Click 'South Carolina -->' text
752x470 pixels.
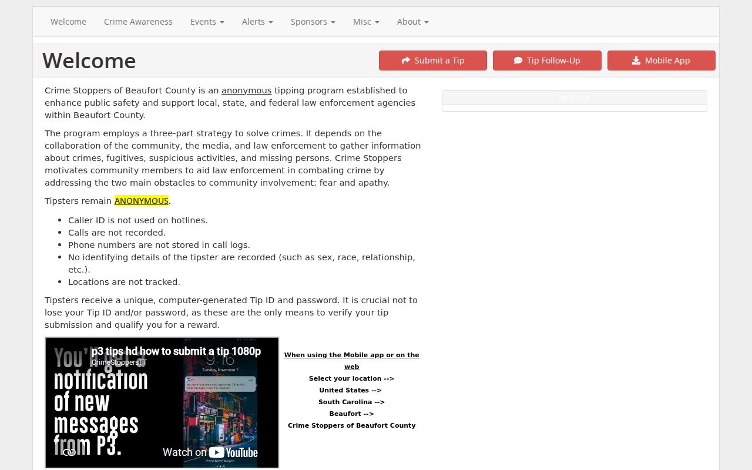click(x=351, y=402)
